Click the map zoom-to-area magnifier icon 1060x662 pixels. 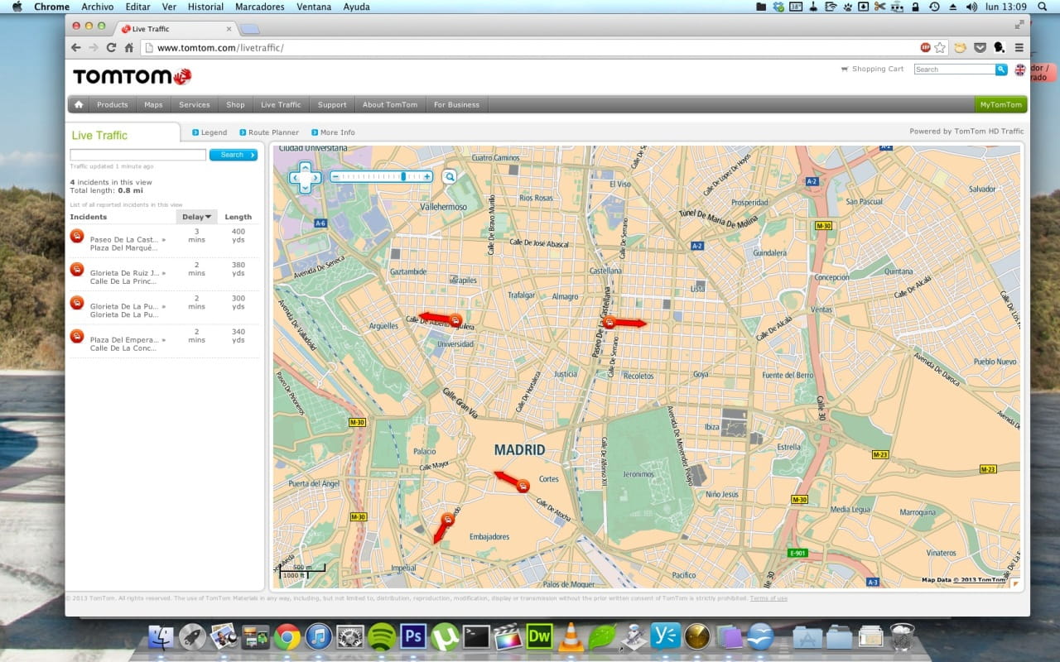449,176
